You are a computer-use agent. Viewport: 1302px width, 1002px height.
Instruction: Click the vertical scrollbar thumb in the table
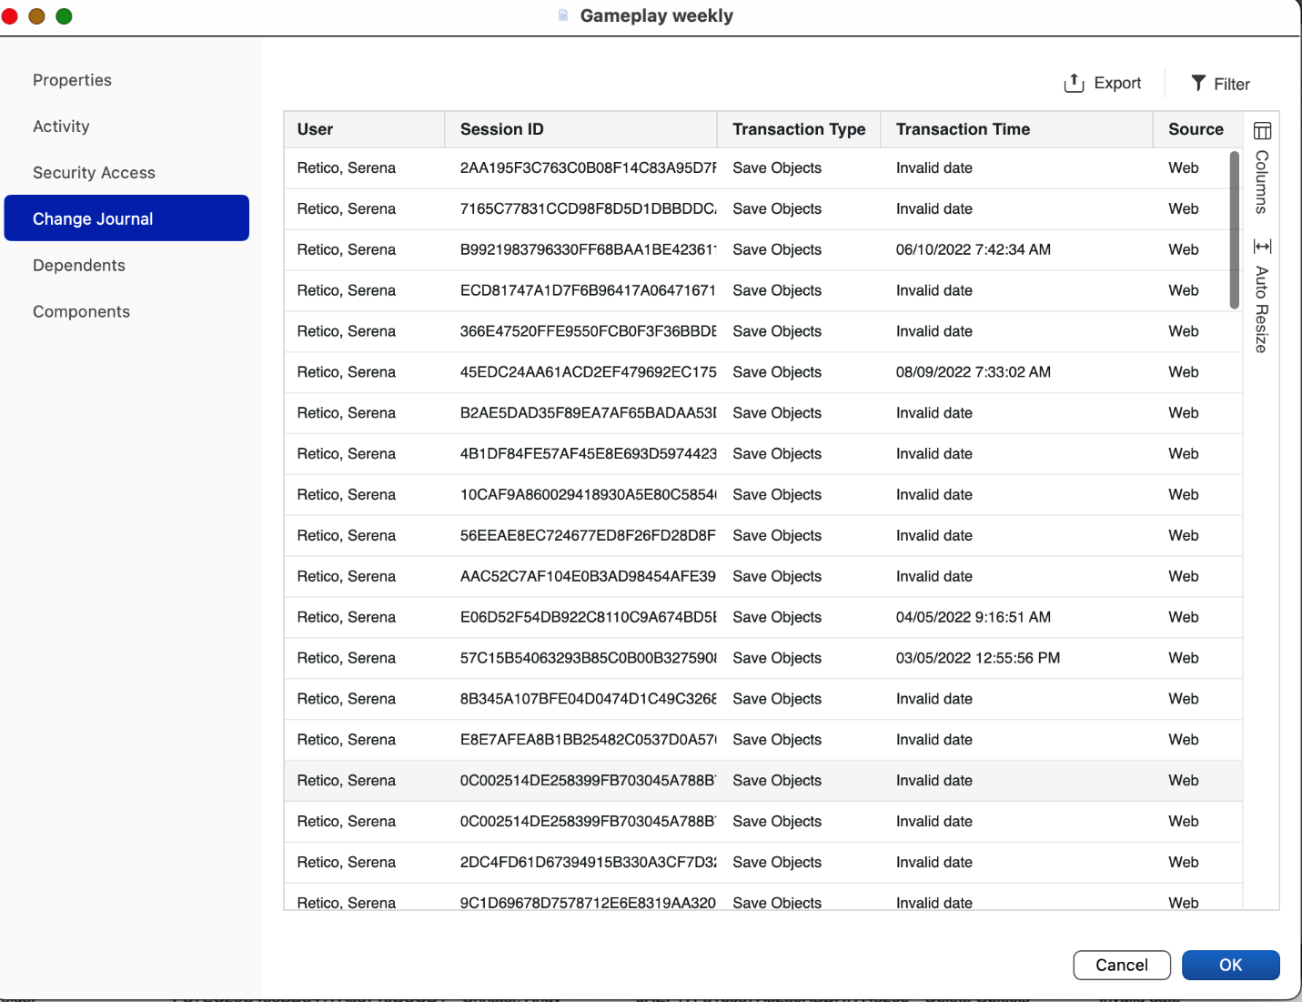point(1235,229)
